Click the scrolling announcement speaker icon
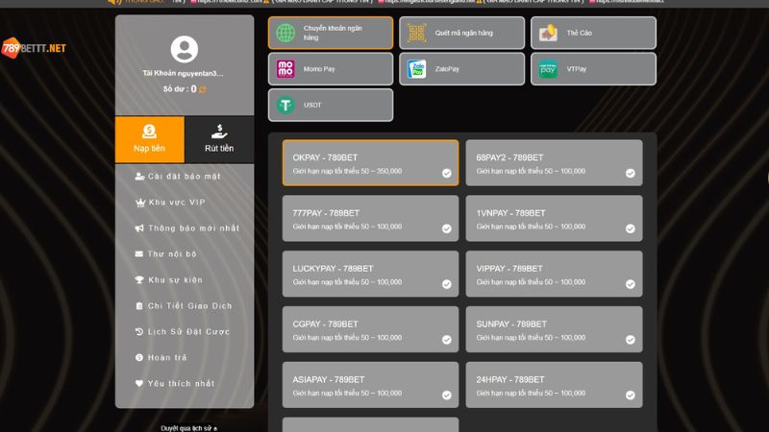This screenshot has height=432, width=769. [114, 2]
